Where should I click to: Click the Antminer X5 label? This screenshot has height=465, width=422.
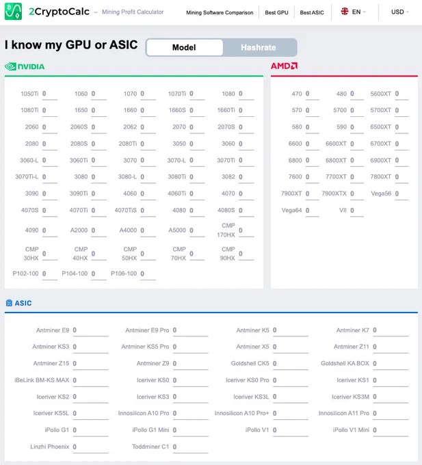point(252,347)
